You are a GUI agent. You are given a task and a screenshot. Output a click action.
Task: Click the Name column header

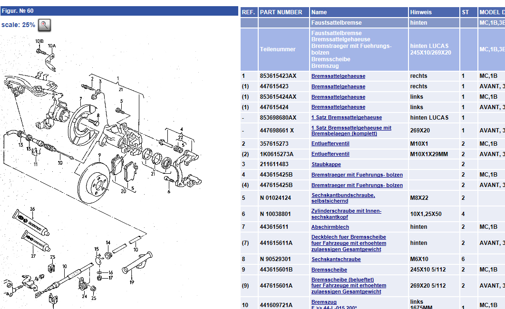tap(319, 12)
